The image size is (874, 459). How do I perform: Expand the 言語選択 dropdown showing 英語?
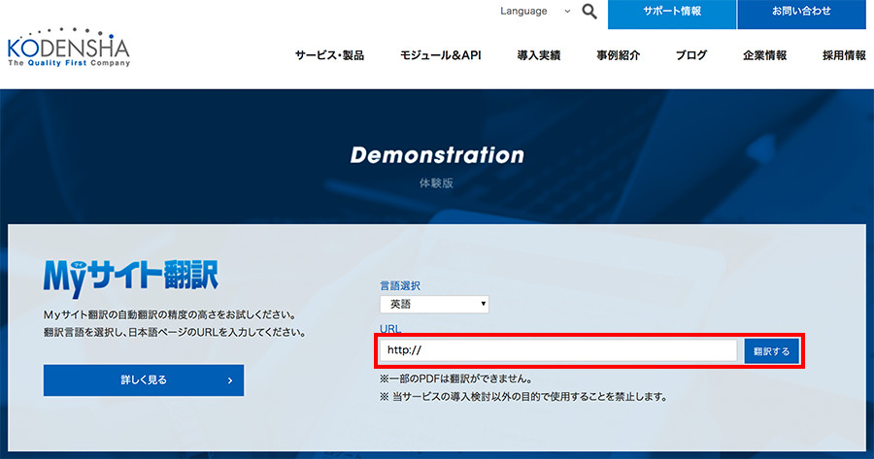pos(434,304)
